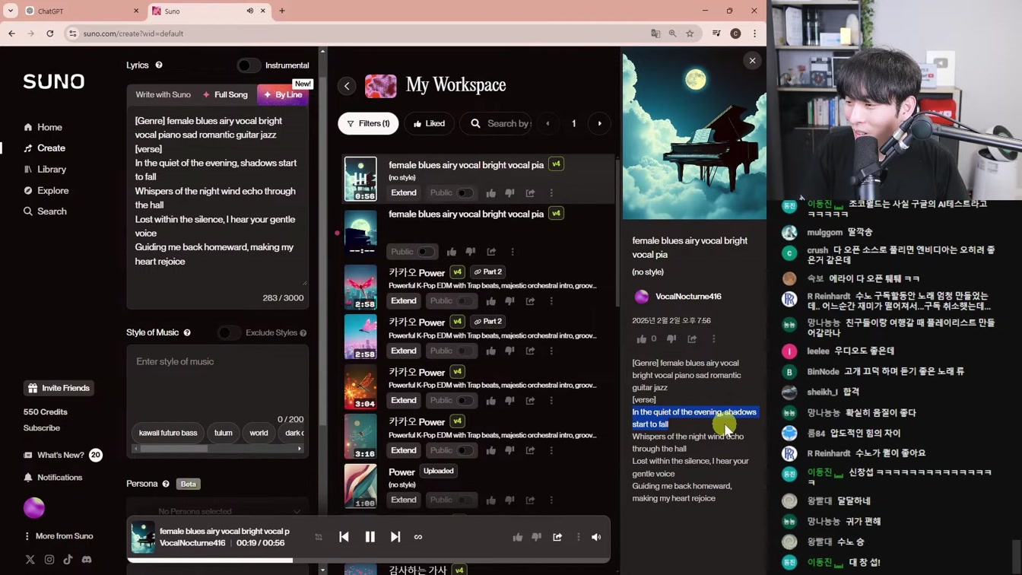Like the 0:56 female blues song in list
Screen dimensions: 1022x575
491,193
